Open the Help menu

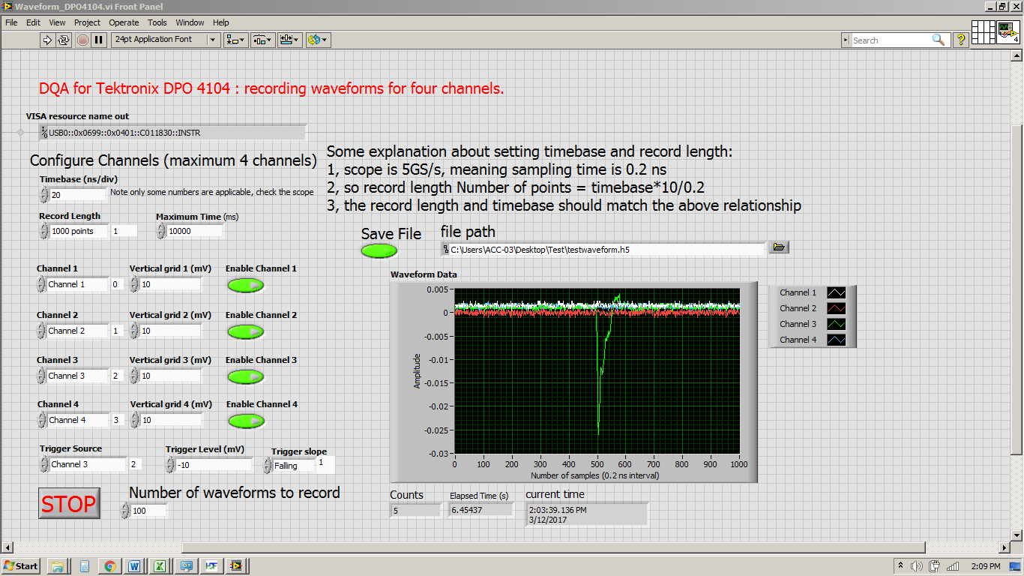pyautogui.click(x=220, y=22)
